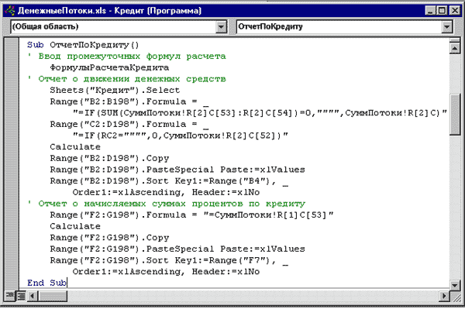Click margin indicator bar beside Sub ОтчетПоКредиту line

click(12, 45)
